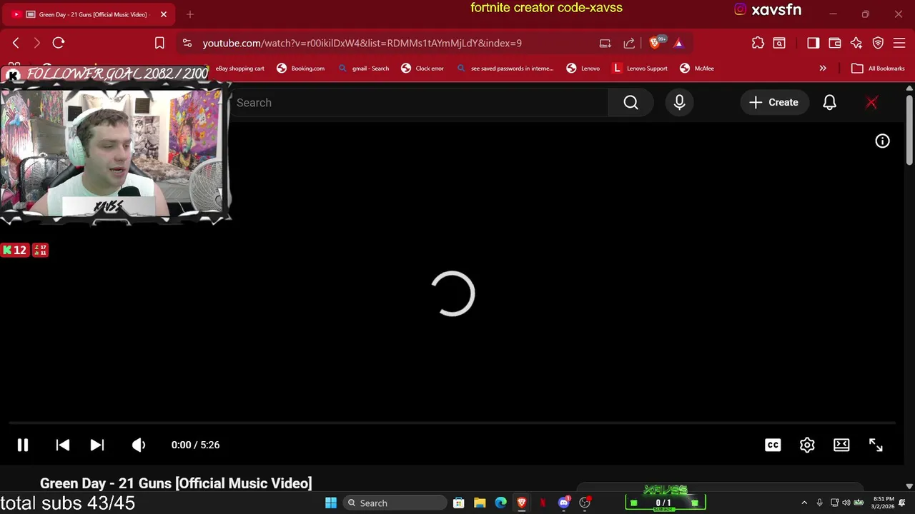Open the Brave Rewards triangle icon
This screenshot has width=915, height=514.
[x=678, y=43]
